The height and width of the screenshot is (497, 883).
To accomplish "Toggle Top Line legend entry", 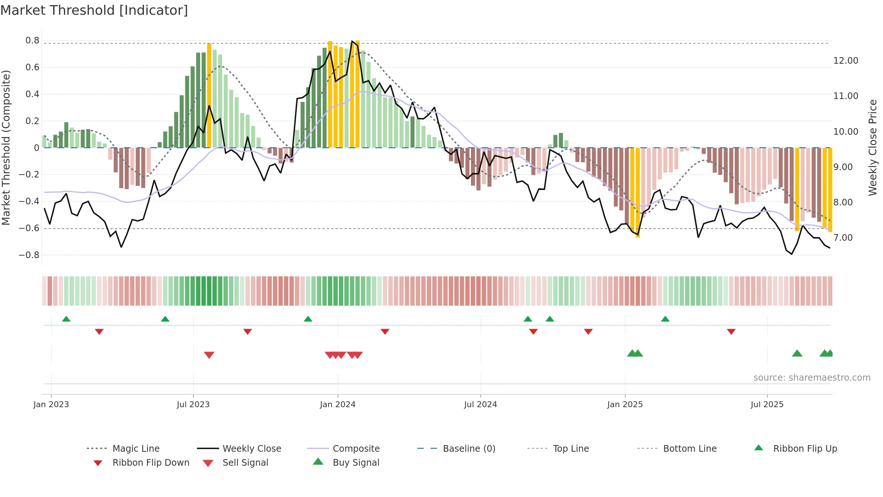I will pos(558,448).
